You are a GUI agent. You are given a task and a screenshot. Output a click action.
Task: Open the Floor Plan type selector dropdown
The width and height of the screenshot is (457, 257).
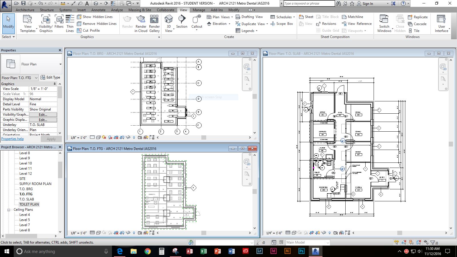pos(60,64)
